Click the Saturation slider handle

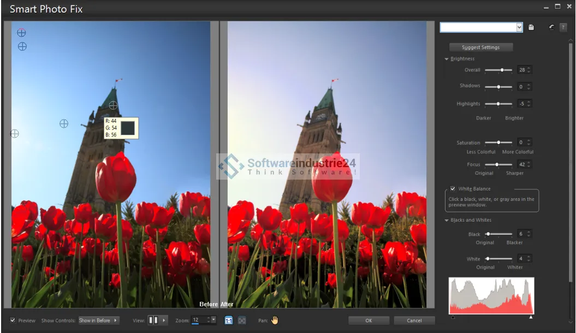click(498, 142)
